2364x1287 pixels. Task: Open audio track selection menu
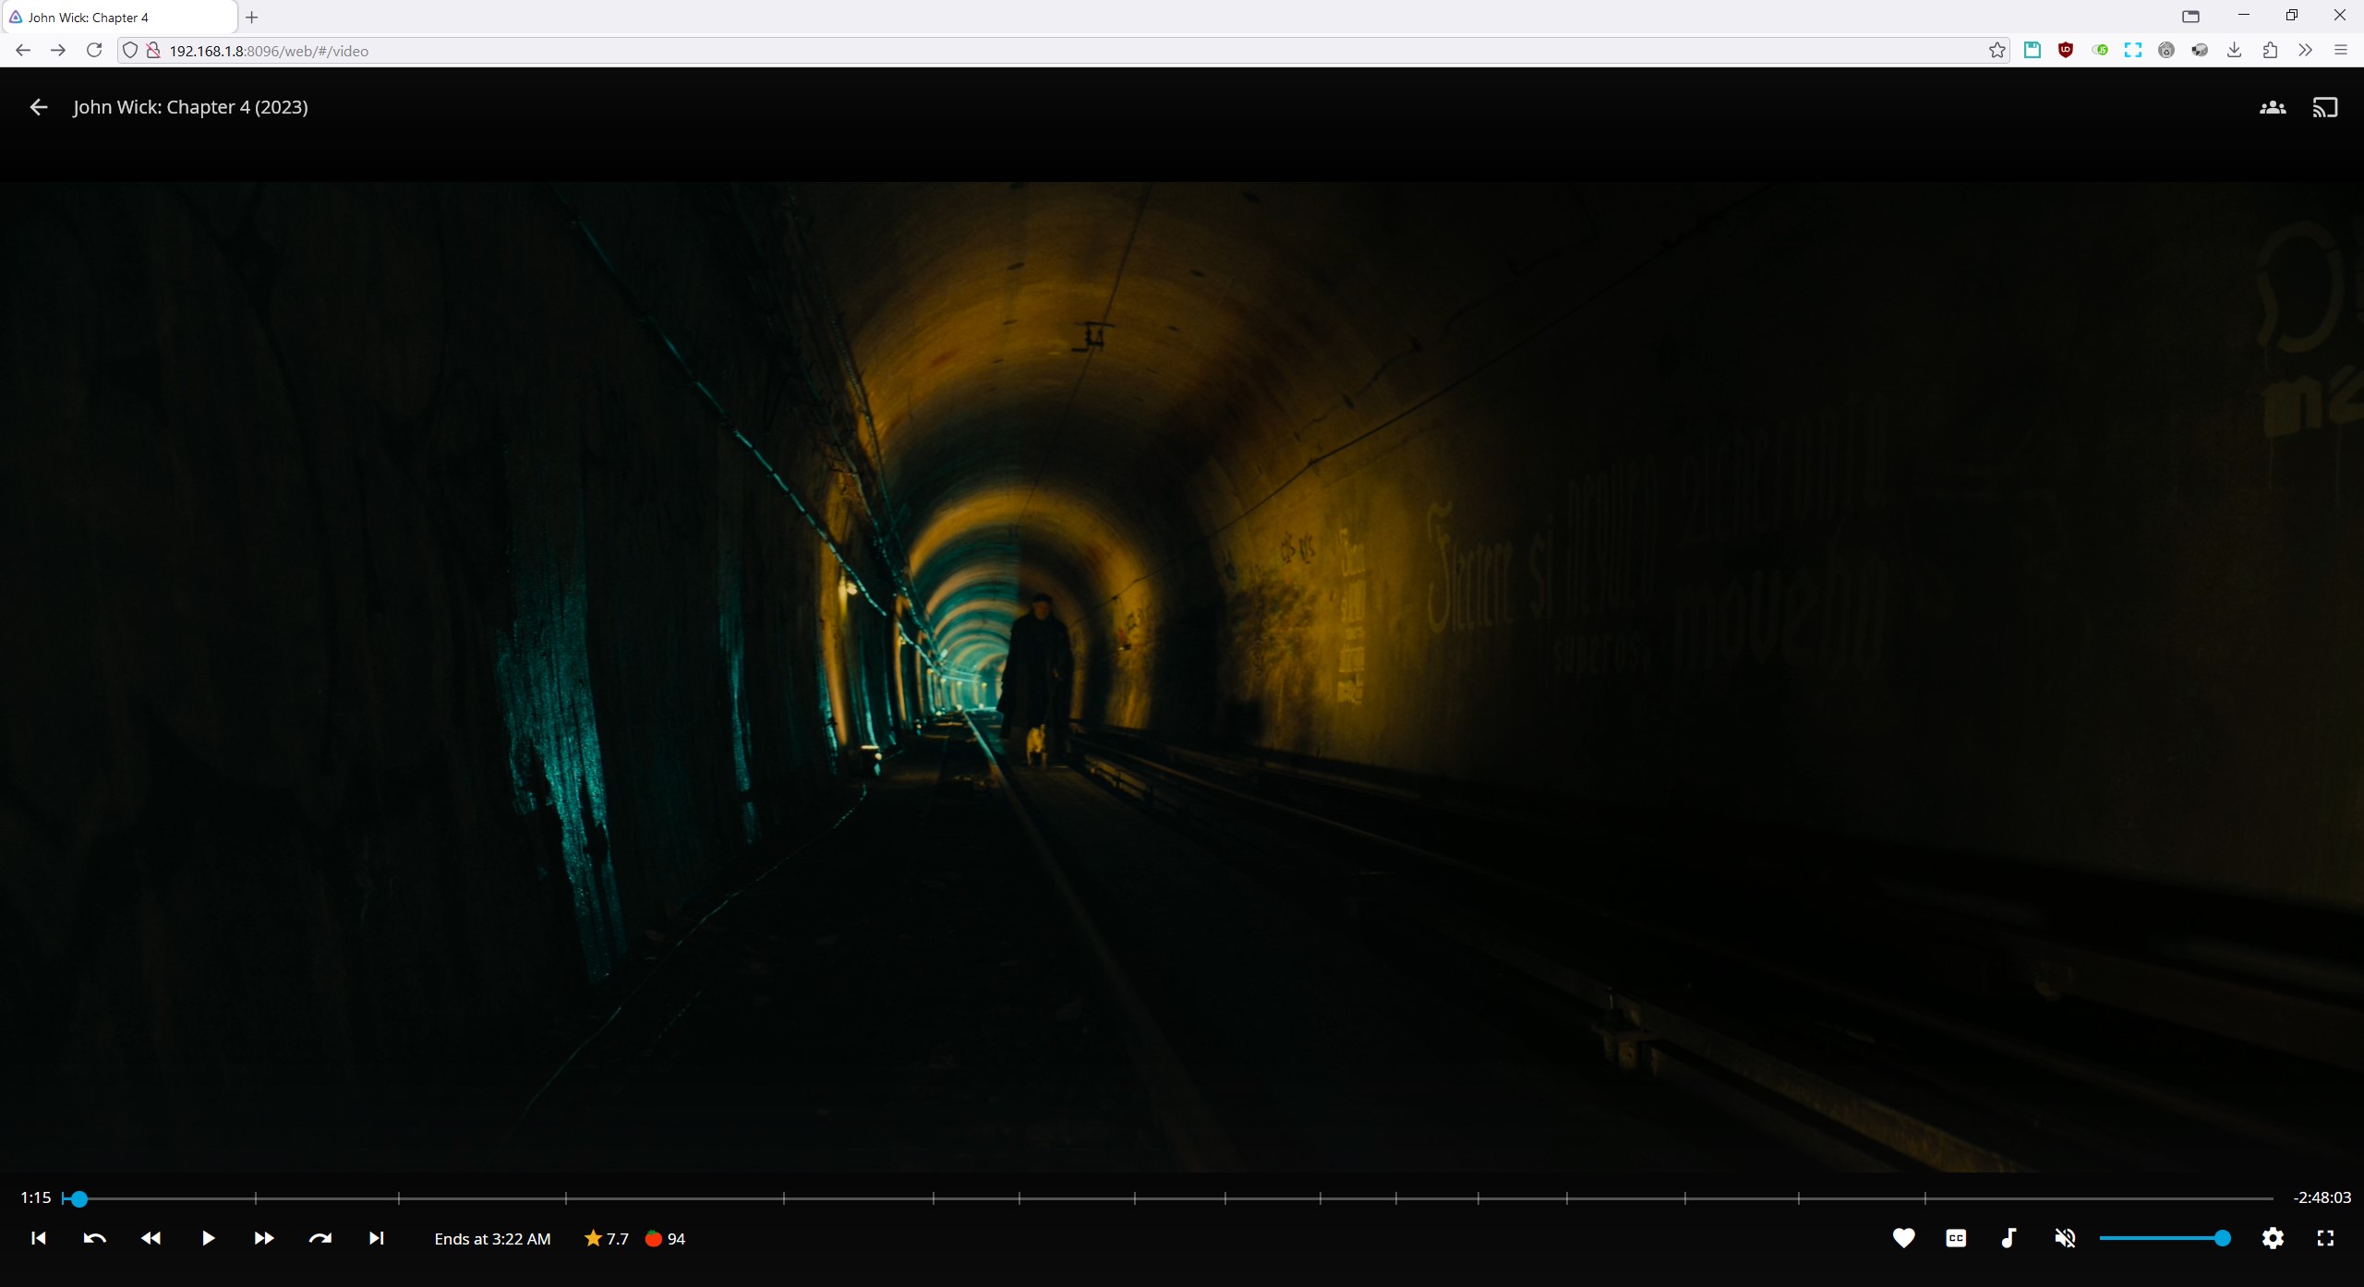click(x=2008, y=1238)
